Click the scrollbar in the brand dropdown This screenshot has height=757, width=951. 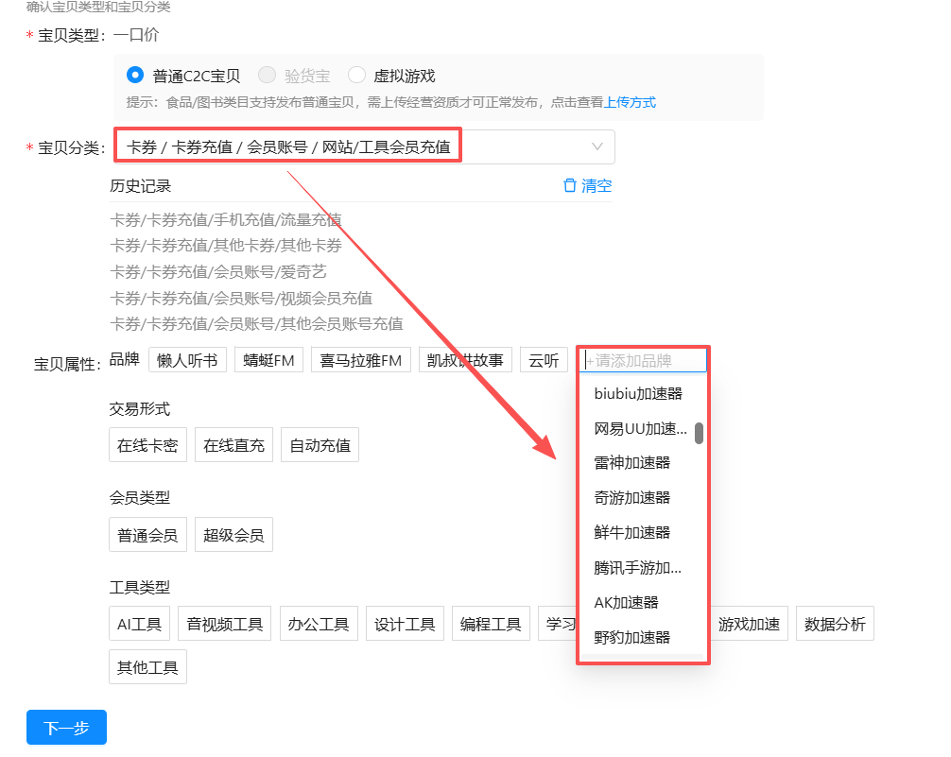[x=697, y=433]
